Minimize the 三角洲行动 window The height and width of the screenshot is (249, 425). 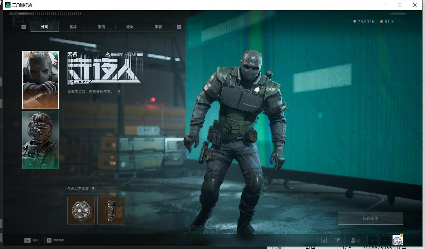tap(385, 5)
